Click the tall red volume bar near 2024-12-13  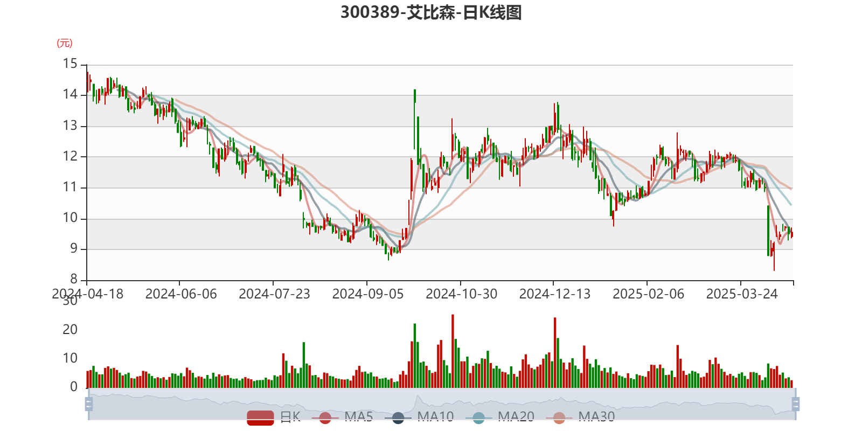(555, 353)
